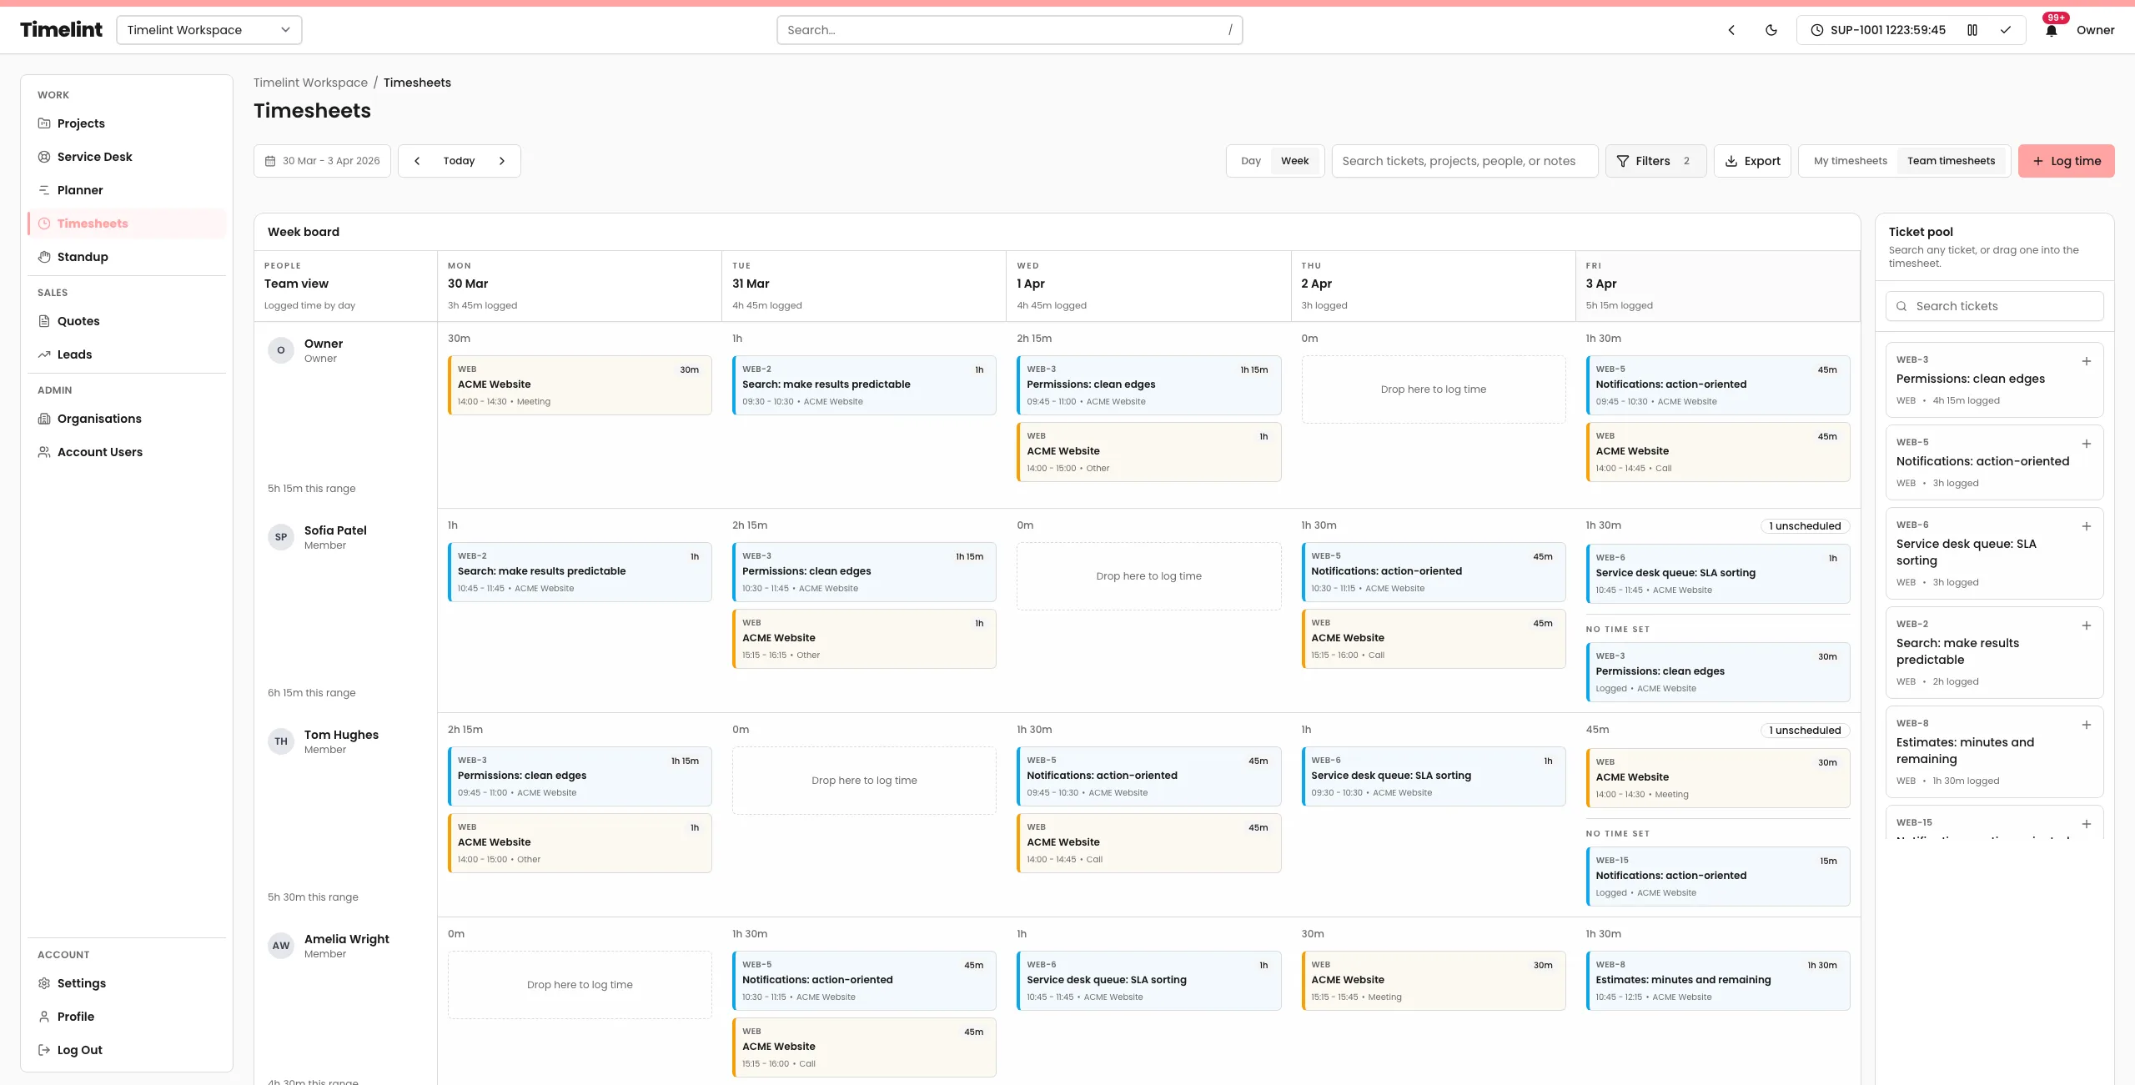Open Projects in the sidebar
This screenshot has width=2135, height=1085.
pyautogui.click(x=127, y=123)
